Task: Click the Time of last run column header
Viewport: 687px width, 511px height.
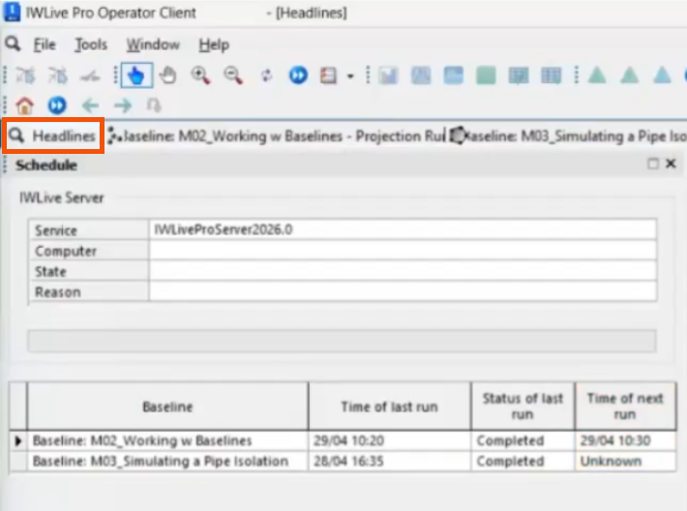Action: coord(390,406)
